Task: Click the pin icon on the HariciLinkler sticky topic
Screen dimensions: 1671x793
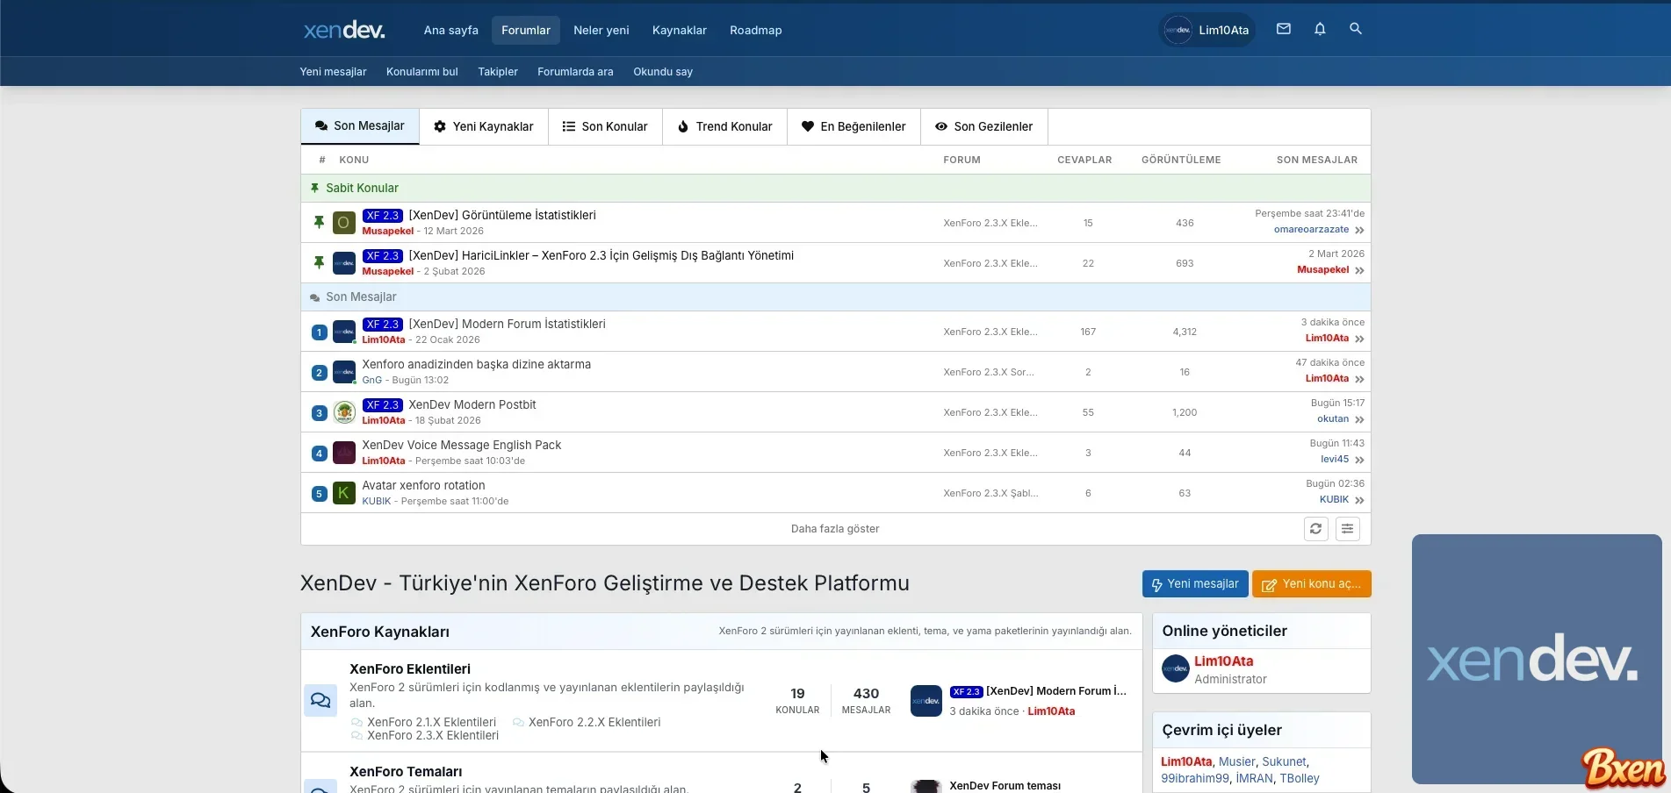Action: tap(319, 262)
